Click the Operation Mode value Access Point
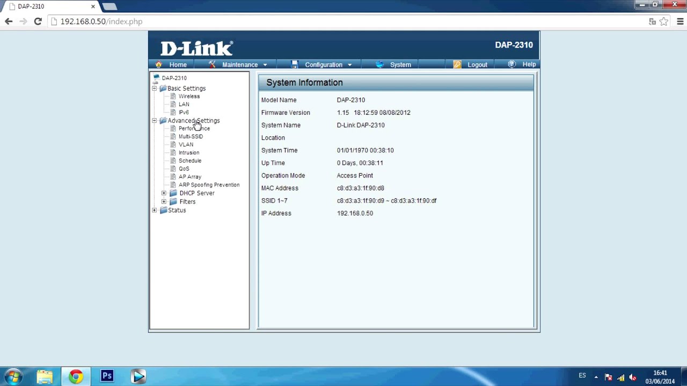Viewport: 687px width, 386px height. click(355, 175)
